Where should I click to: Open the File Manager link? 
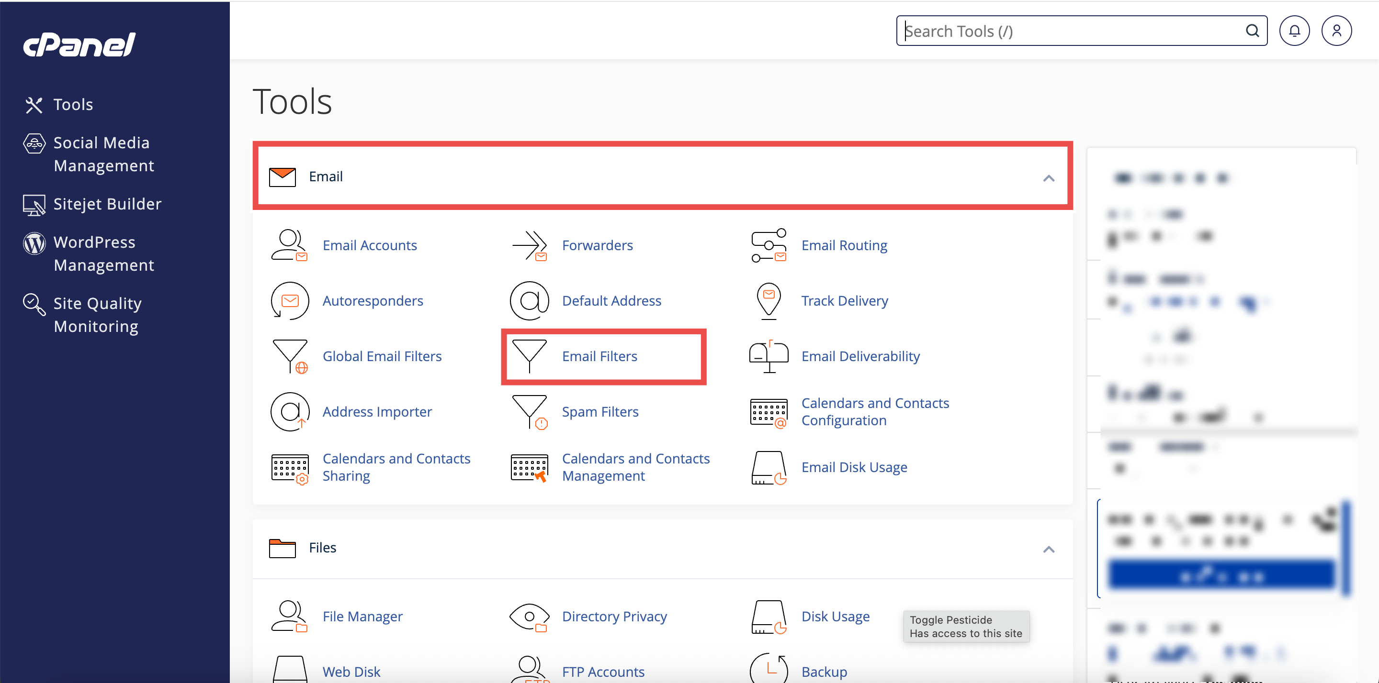coord(362,617)
